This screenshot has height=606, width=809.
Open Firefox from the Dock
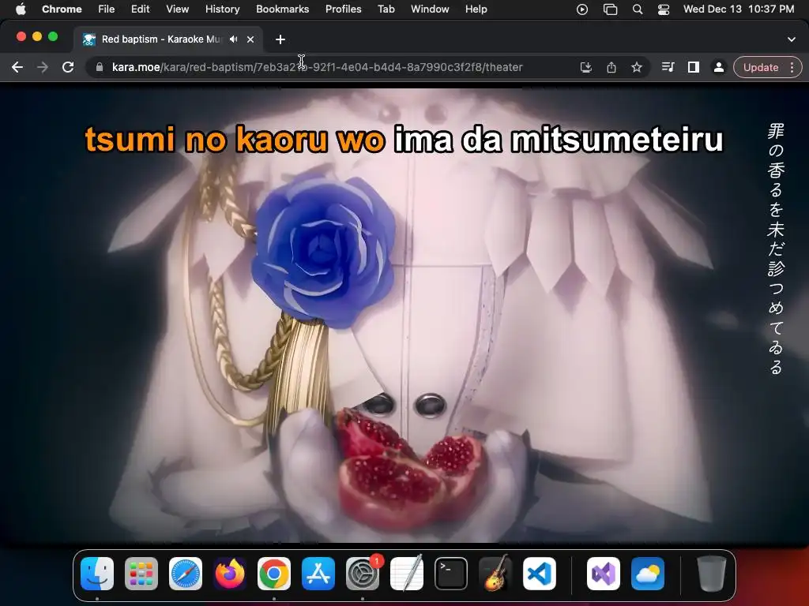[x=230, y=574]
